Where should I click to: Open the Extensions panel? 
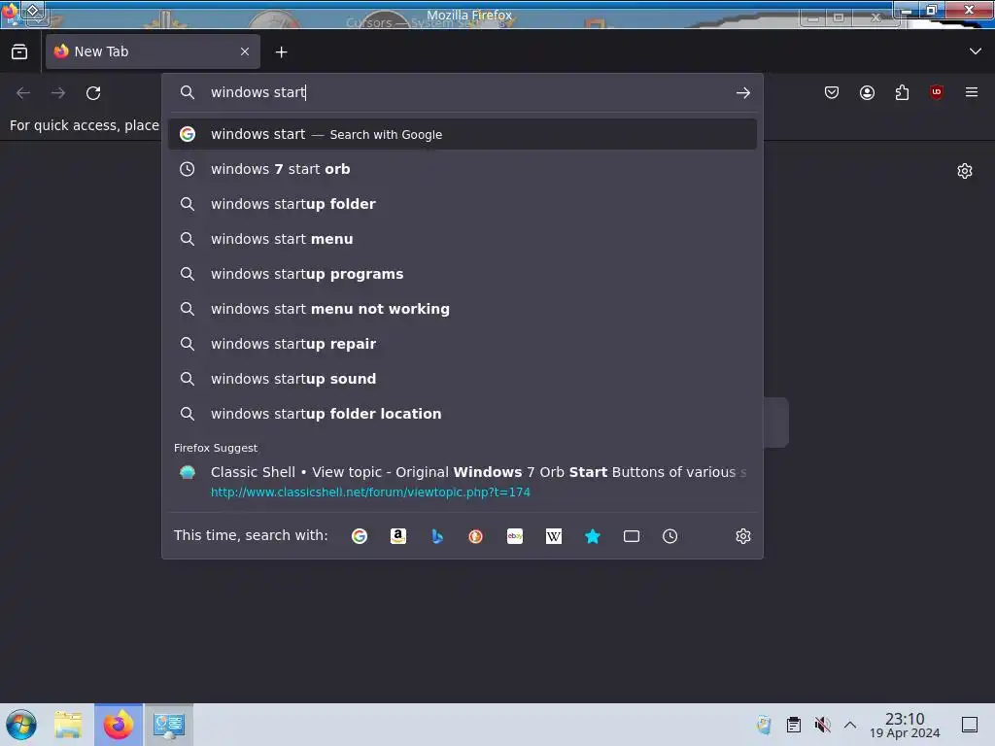[902, 92]
